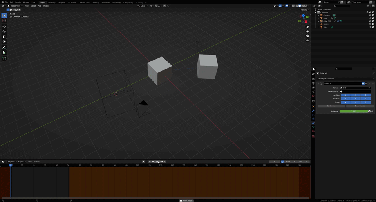The width and height of the screenshot is (376, 202).
Task: Open the Edit menu
Action: point(11,2)
